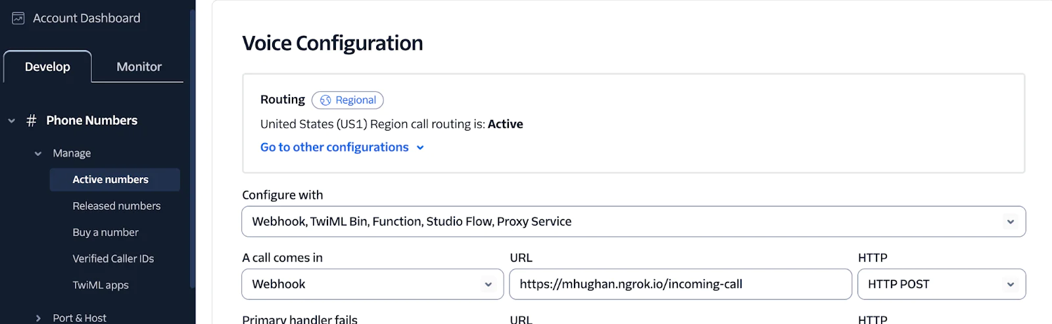
Task: Switch to the Monitor tab
Action: point(139,67)
